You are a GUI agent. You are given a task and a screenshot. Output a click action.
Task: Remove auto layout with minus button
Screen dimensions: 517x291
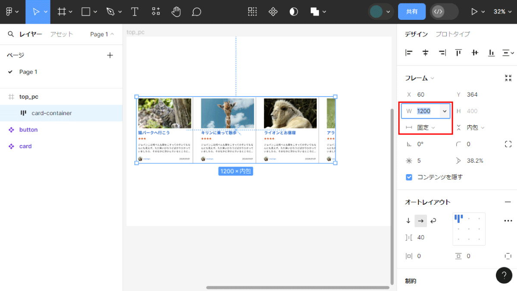[508, 202]
